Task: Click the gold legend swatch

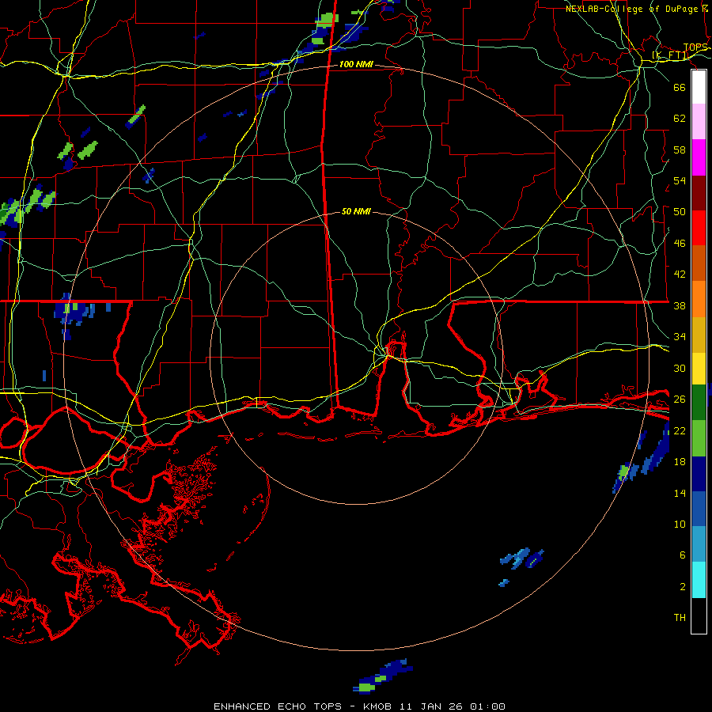Action: click(x=699, y=335)
